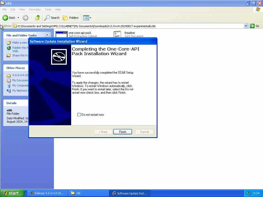Click the Details panel header

point(16,103)
